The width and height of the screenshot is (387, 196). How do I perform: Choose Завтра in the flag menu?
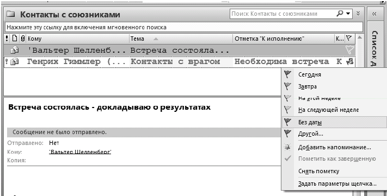(334, 86)
